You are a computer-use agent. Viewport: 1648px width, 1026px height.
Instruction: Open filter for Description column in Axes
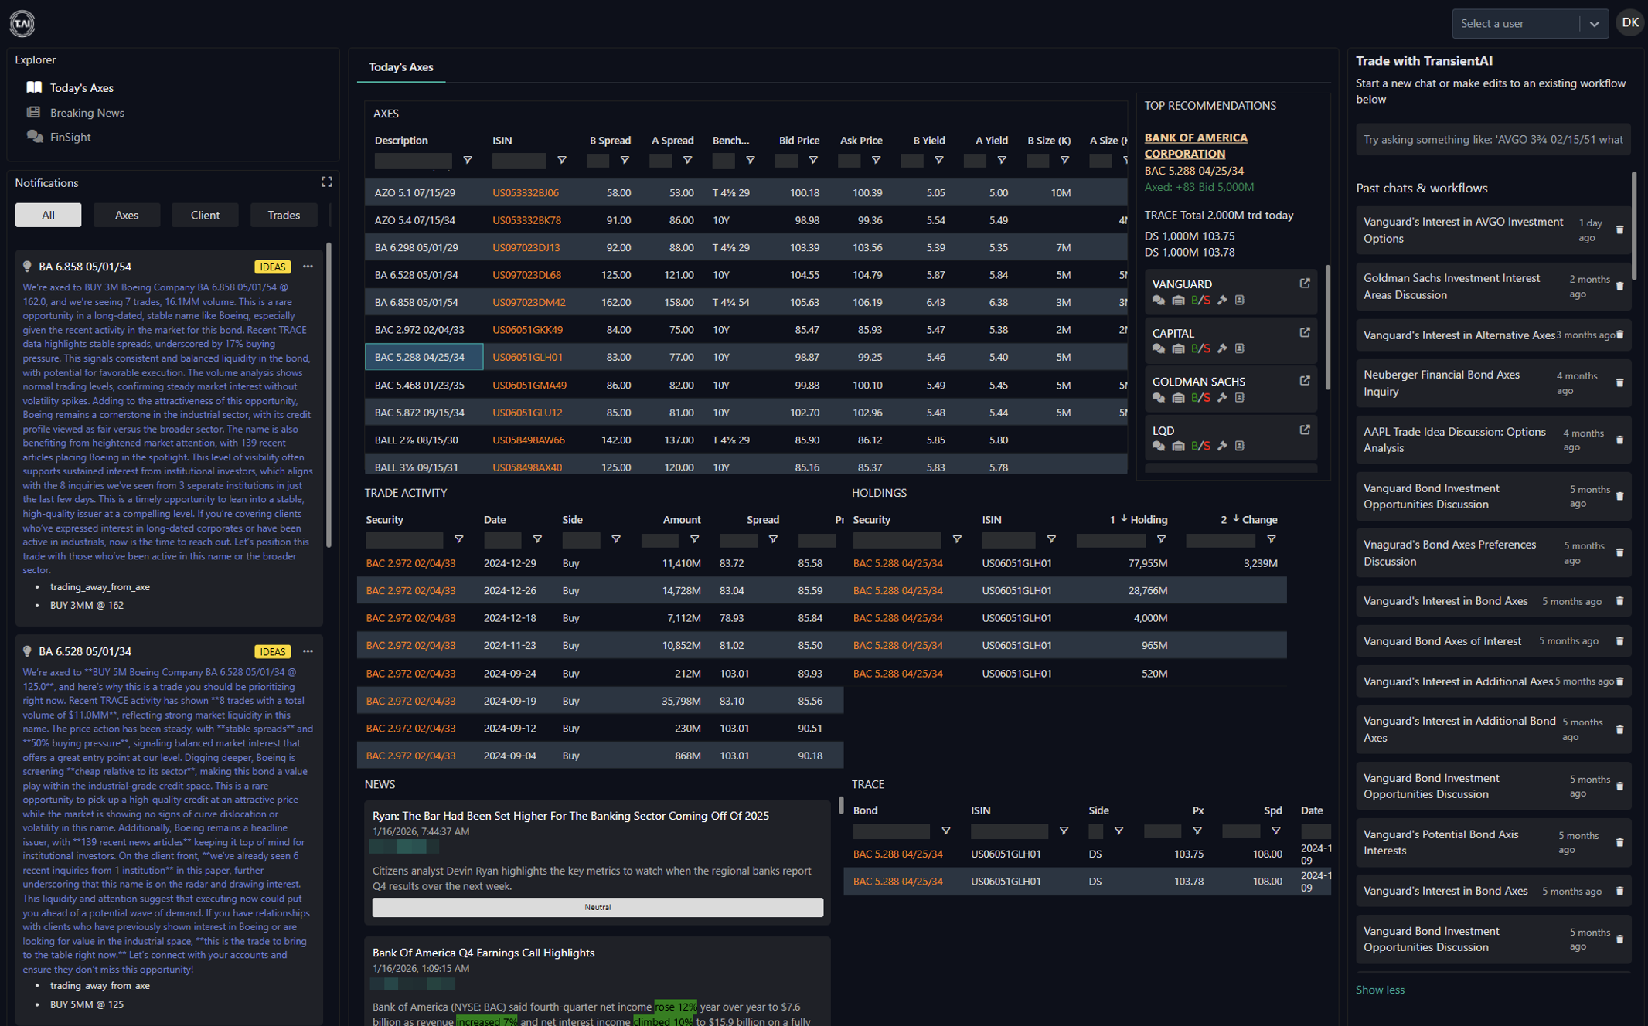(468, 160)
